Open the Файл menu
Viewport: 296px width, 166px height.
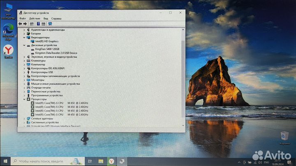pyautogui.click(x=23, y=18)
